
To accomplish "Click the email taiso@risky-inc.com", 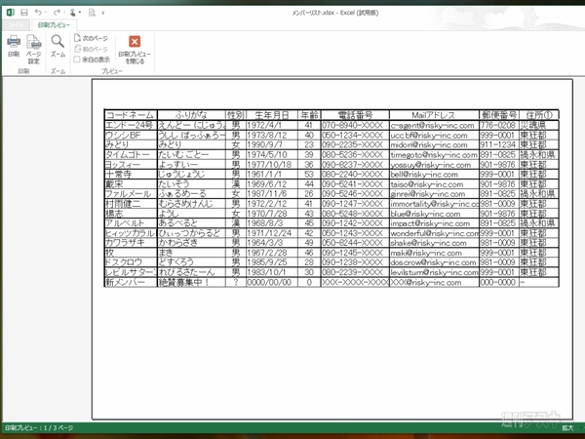I will point(434,184).
